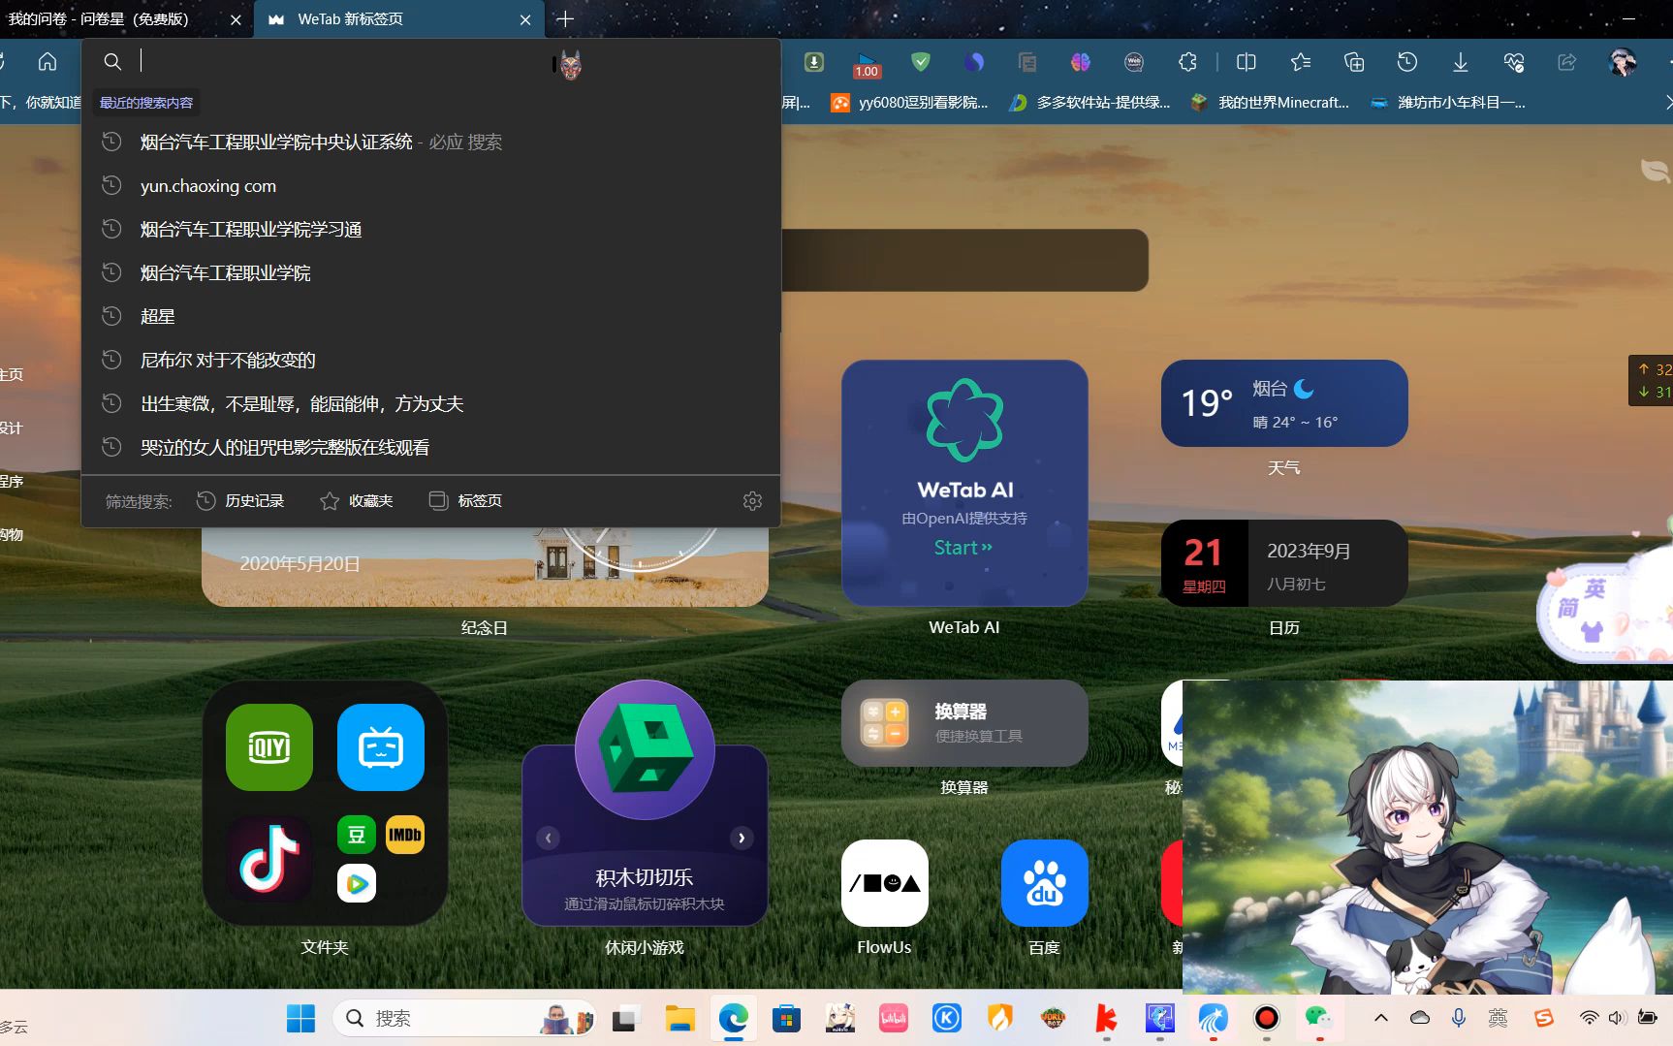Filter search by 标签页
Image resolution: width=1673 pixels, height=1046 pixels.
coord(465,501)
